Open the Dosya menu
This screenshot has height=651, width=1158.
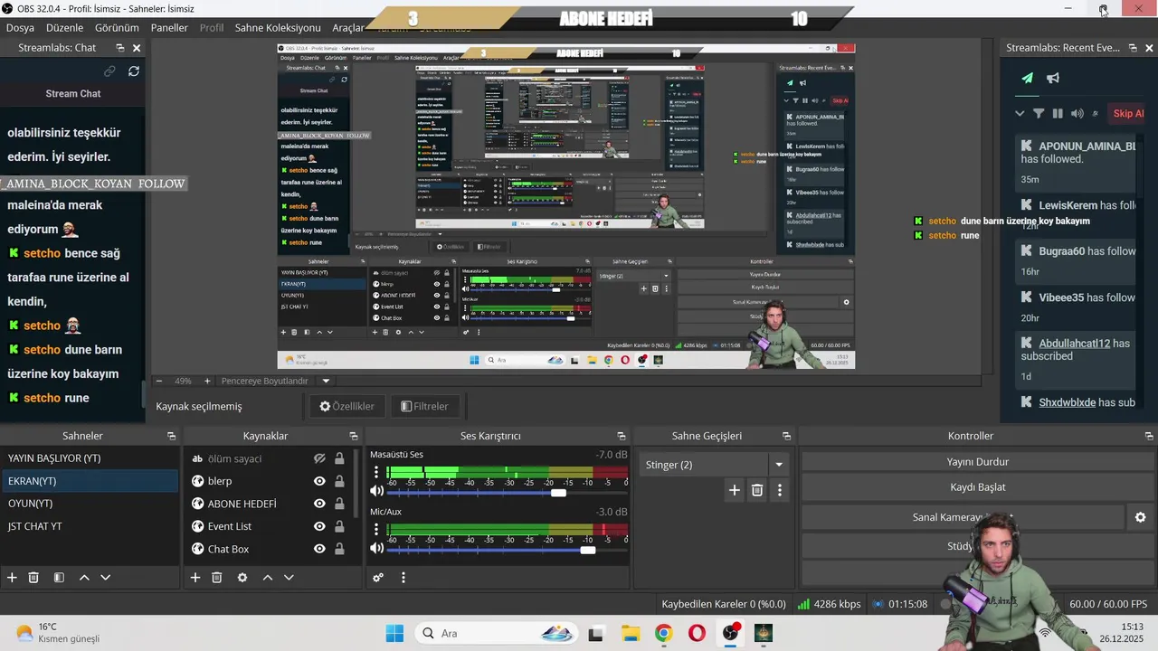pos(20,28)
